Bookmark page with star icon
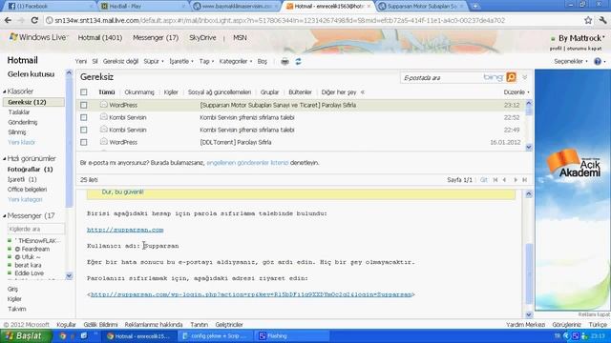The height and width of the screenshot is (343, 611). [588, 20]
